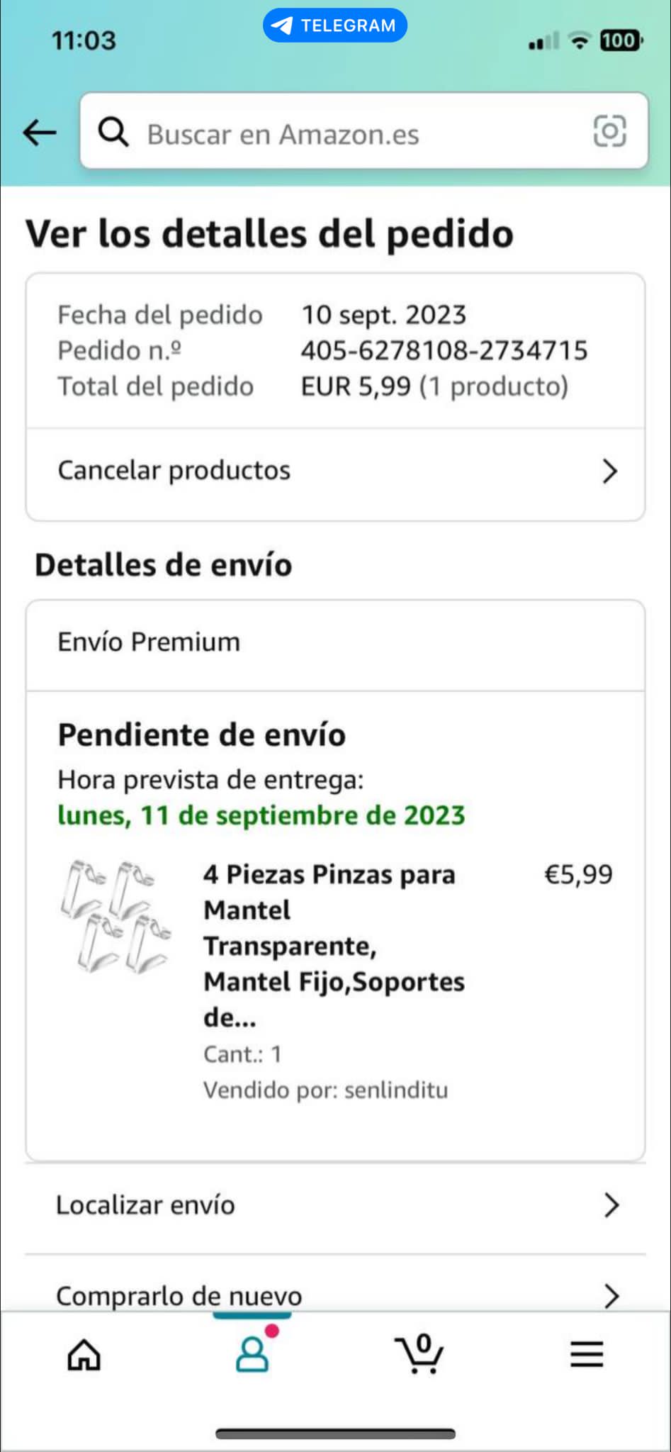Screen dimensions: 671x1452
Task: Select Comprarlo de nuevo option
Action: pyautogui.click(x=179, y=1295)
